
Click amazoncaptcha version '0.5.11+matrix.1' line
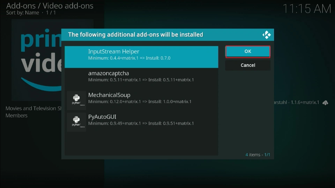tap(141, 80)
